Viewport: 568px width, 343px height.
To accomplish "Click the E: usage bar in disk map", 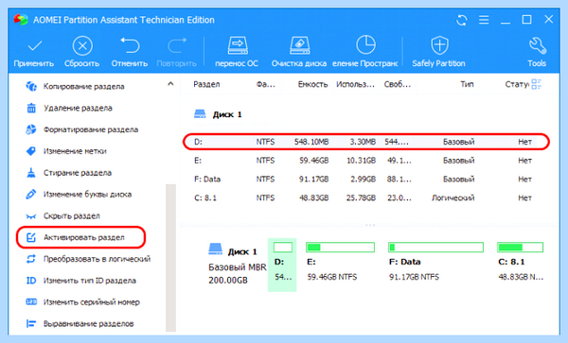I will coord(340,248).
